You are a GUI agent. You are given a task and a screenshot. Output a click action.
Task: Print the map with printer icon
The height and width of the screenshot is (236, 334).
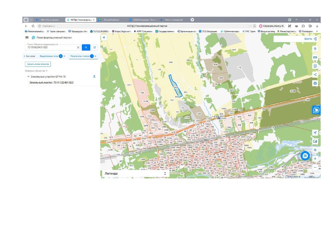(x=315, y=83)
